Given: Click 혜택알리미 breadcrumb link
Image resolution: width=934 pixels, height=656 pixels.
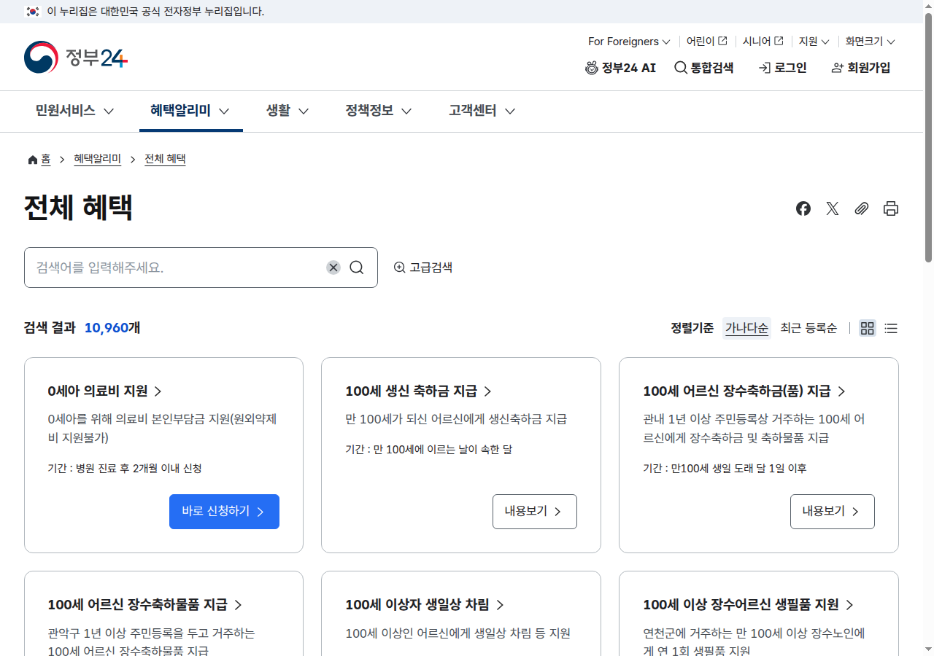Looking at the screenshot, I should (x=98, y=159).
